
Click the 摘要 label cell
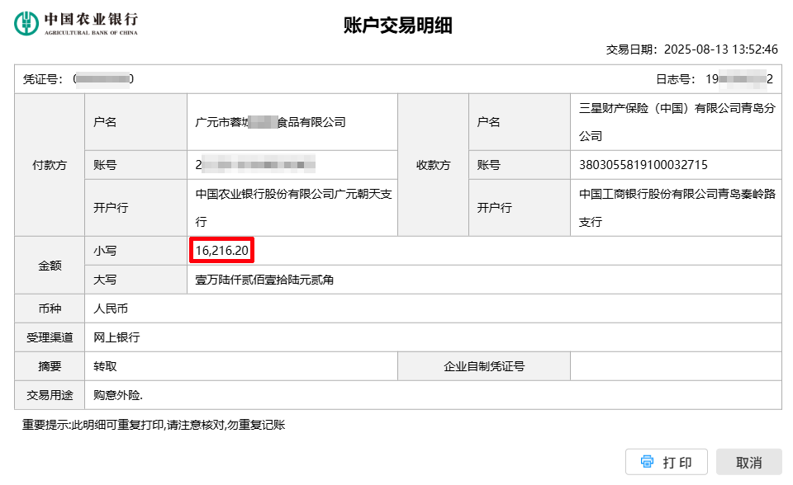click(50, 366)
